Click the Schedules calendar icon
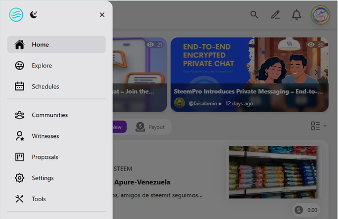 [20, 86]
